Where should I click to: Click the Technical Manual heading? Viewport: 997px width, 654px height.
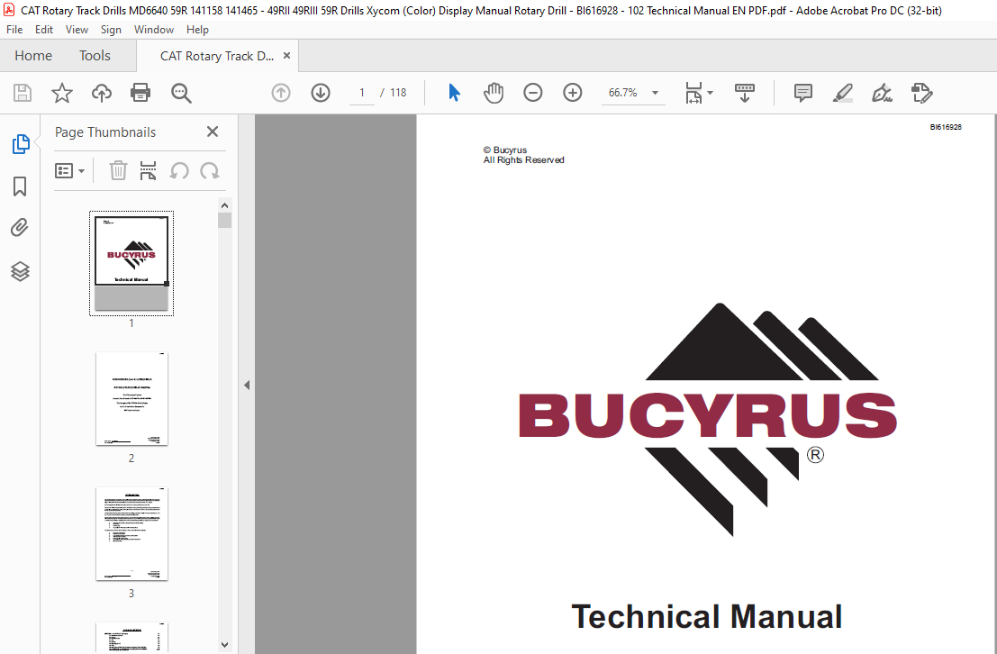tap(707, 616)
